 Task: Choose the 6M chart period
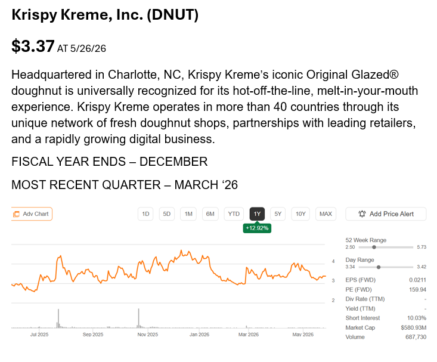210,214
